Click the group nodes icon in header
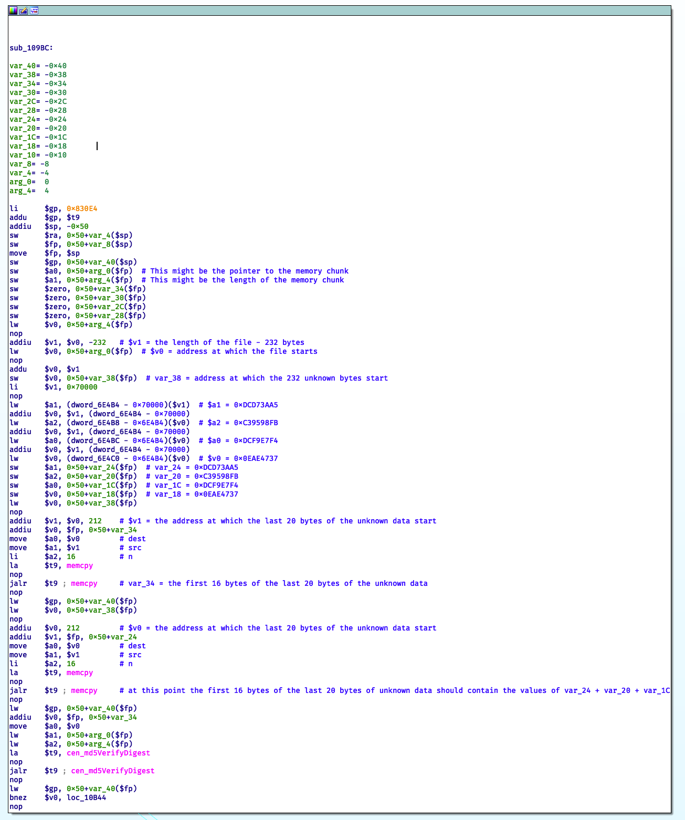 tap(34, 10)
